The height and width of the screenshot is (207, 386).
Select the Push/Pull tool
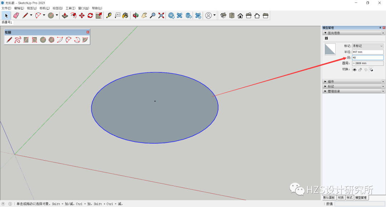(x=65, y=15)
